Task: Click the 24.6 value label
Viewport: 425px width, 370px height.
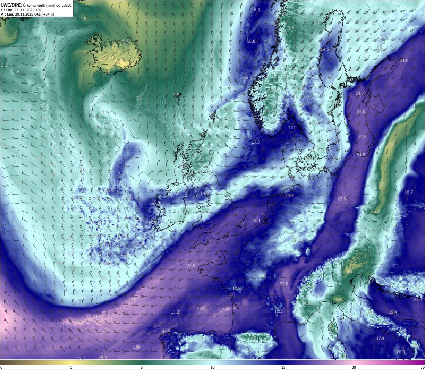Action: pyautogui.click(x=191, y=266)
